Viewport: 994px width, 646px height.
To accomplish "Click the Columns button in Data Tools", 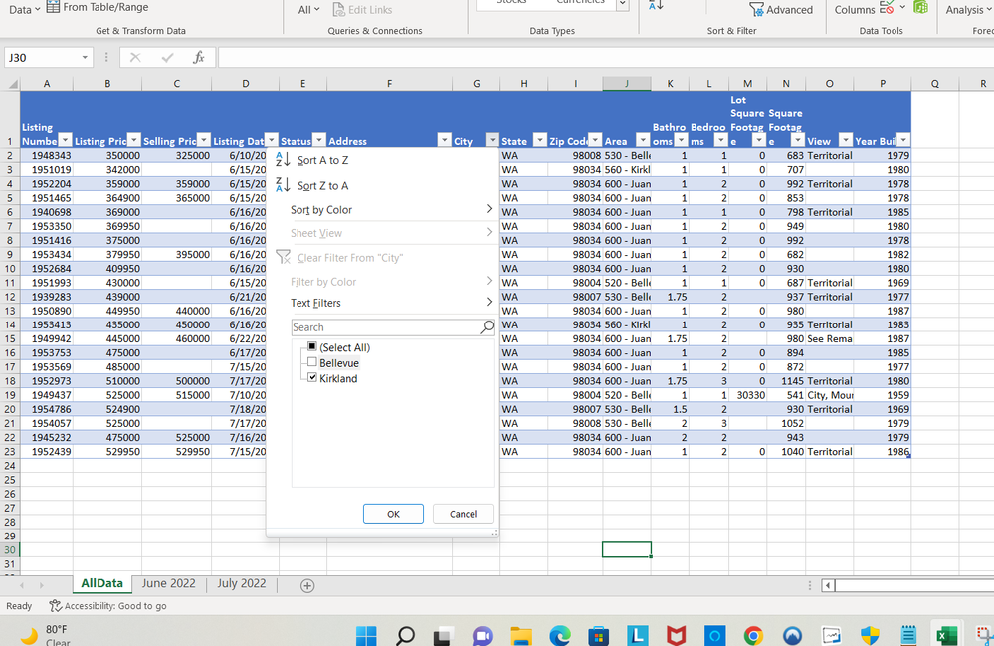I will point(854,10).
